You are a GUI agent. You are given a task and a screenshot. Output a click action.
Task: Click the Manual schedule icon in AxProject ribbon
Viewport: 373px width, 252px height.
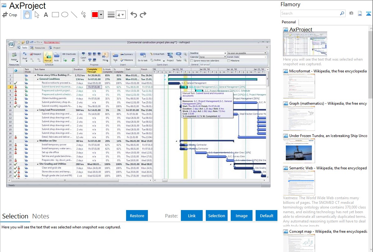pyautogui.click(x=48, y=57)
